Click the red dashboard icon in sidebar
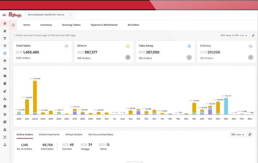The height and width of the screenshot is (163, 258). point(5,24)
